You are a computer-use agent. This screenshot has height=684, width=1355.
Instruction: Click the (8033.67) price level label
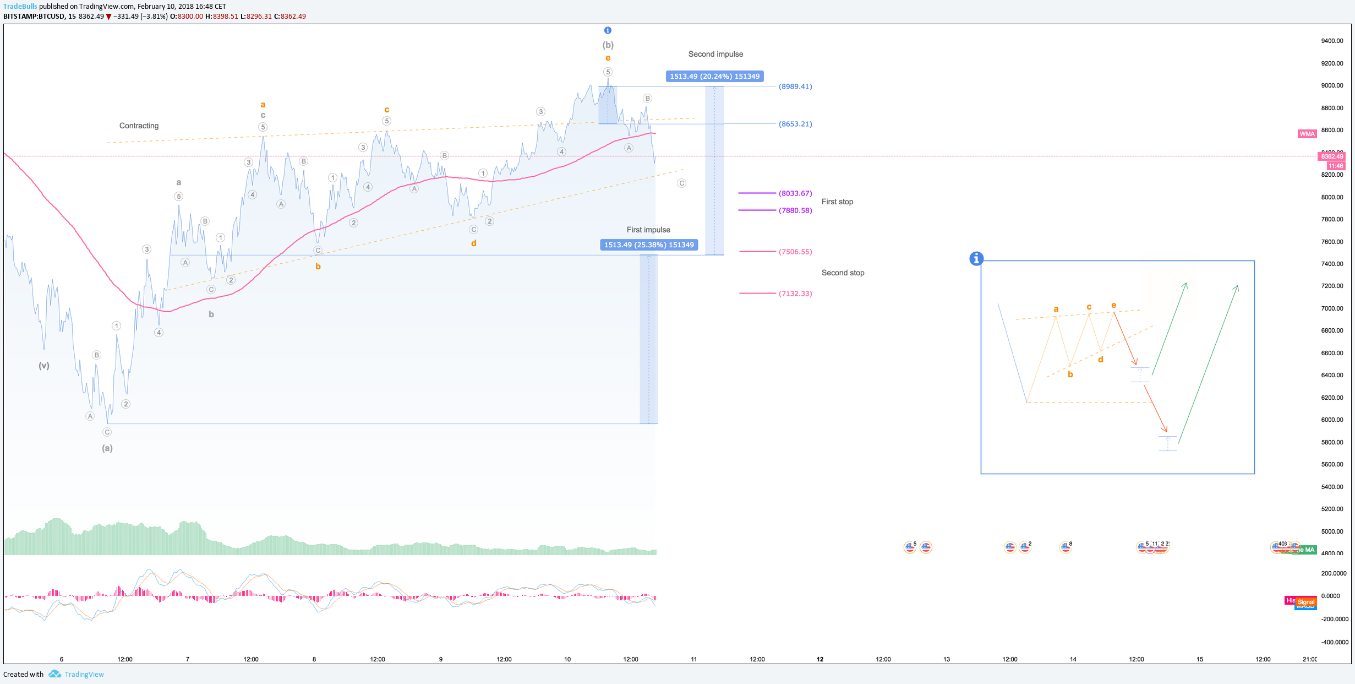click(x=795, y=193)
